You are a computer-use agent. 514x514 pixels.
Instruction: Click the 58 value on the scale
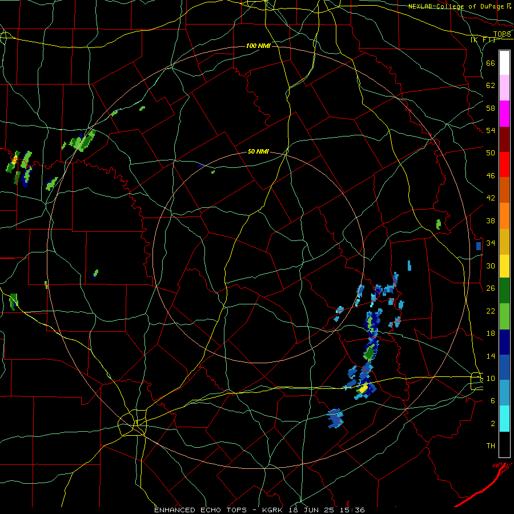(491, 108)
